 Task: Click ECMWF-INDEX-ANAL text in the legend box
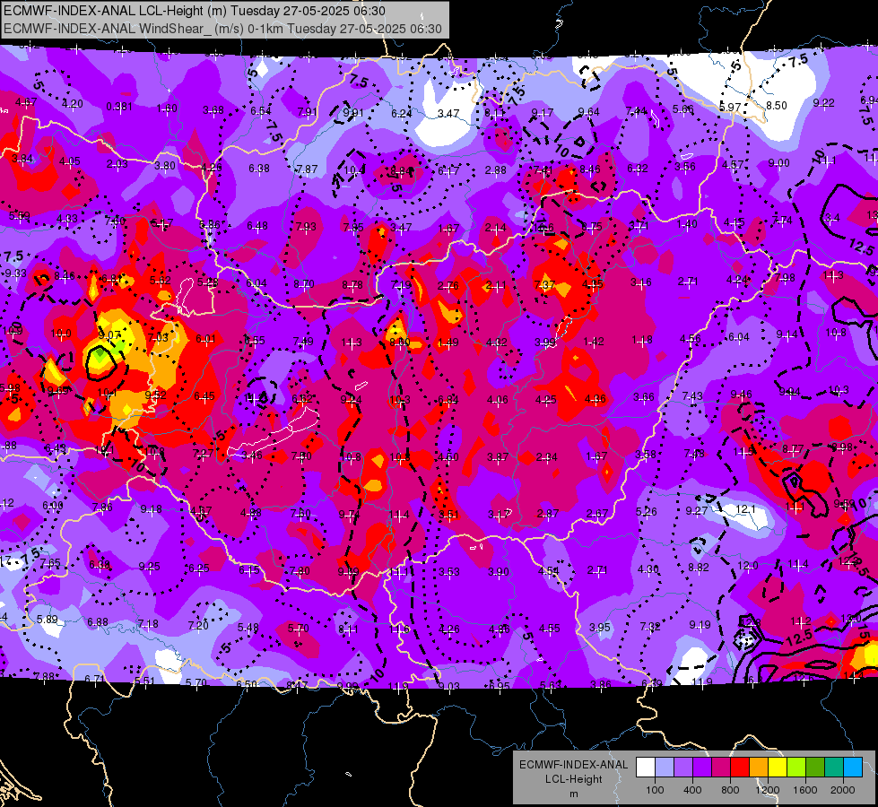[573, 765]
